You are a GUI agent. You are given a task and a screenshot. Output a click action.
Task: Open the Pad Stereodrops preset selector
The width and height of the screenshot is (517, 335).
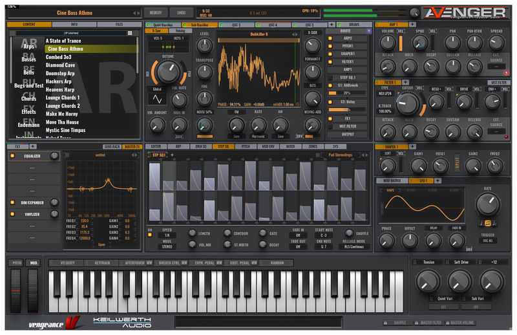tap(341, 155)
